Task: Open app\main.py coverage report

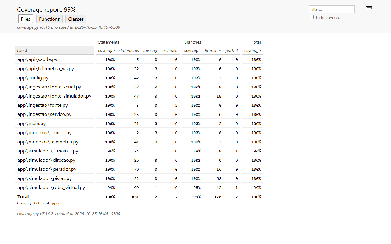Action: point(31,124)
